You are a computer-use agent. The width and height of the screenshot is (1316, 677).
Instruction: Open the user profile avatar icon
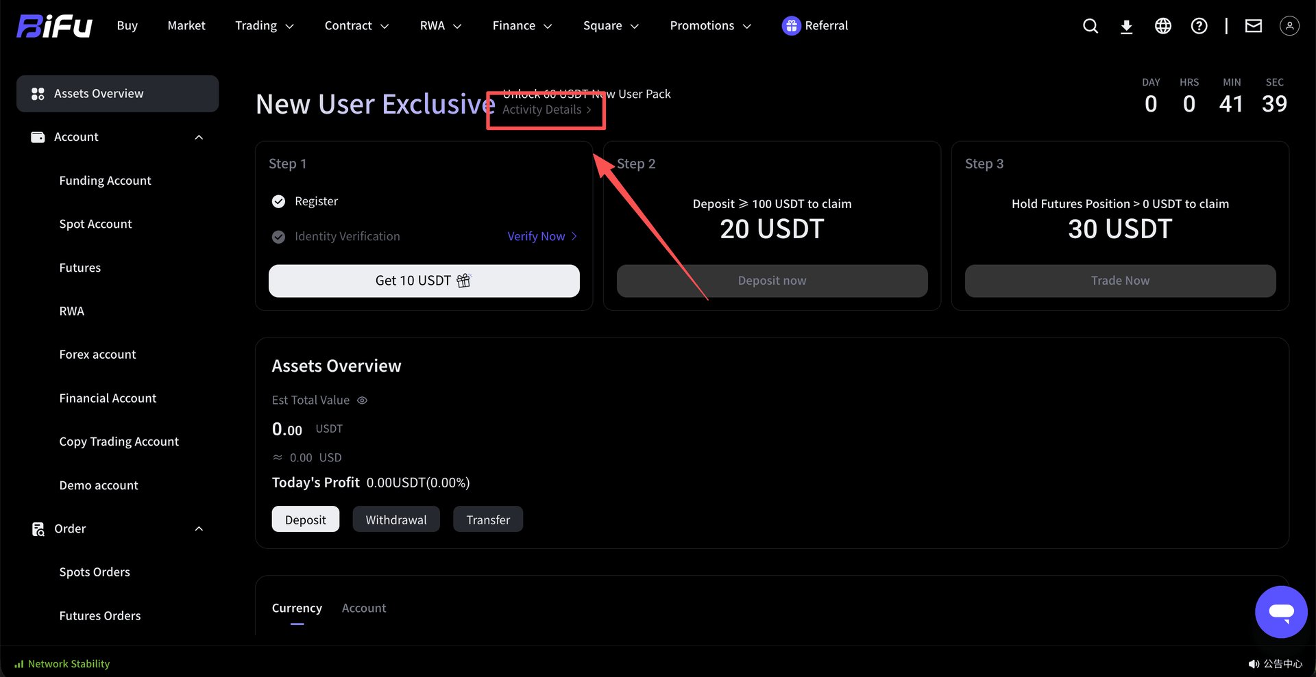[x=1289, y=26]
